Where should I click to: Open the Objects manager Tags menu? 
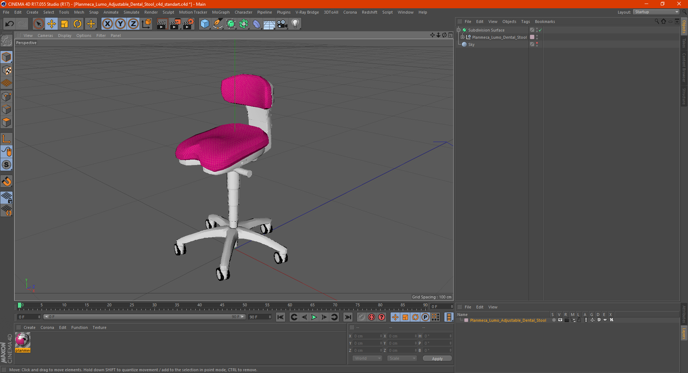tap(525, 22)
